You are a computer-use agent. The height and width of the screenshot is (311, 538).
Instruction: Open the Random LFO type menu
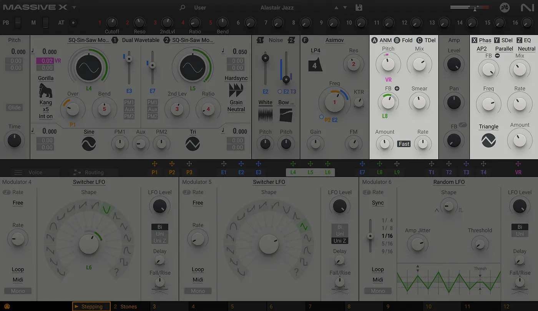click(449, 182)
